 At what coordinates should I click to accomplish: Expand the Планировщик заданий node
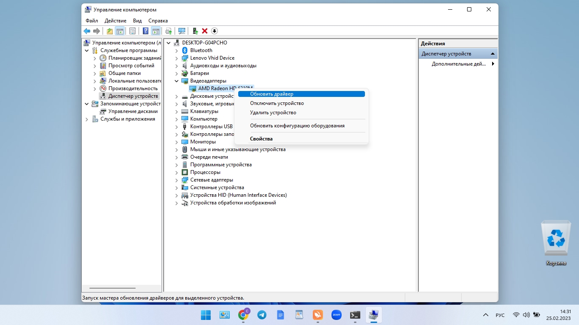(x=95, y=58)
